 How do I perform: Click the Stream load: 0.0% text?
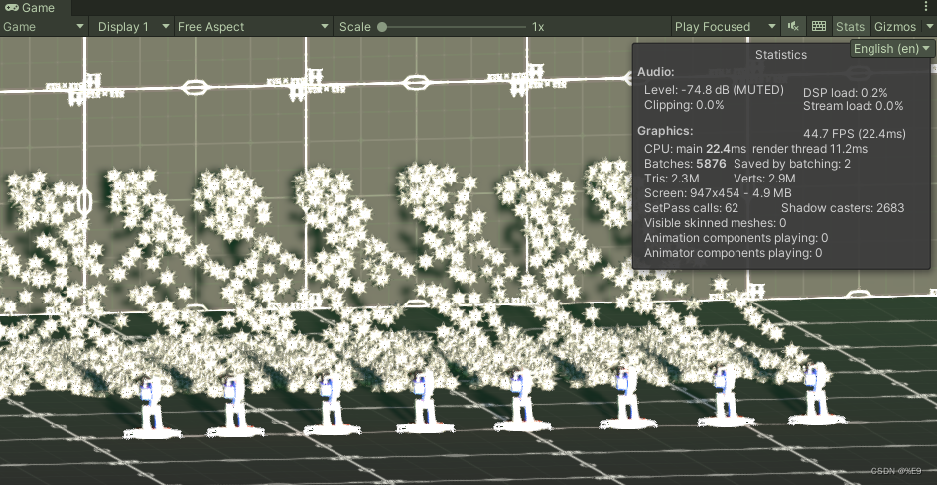click(854, 106)
